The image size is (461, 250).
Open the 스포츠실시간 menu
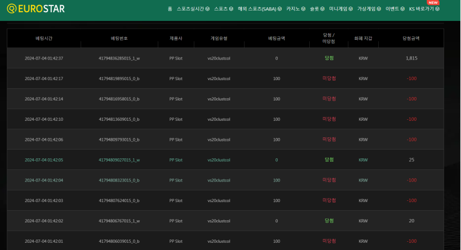point(190,9)
